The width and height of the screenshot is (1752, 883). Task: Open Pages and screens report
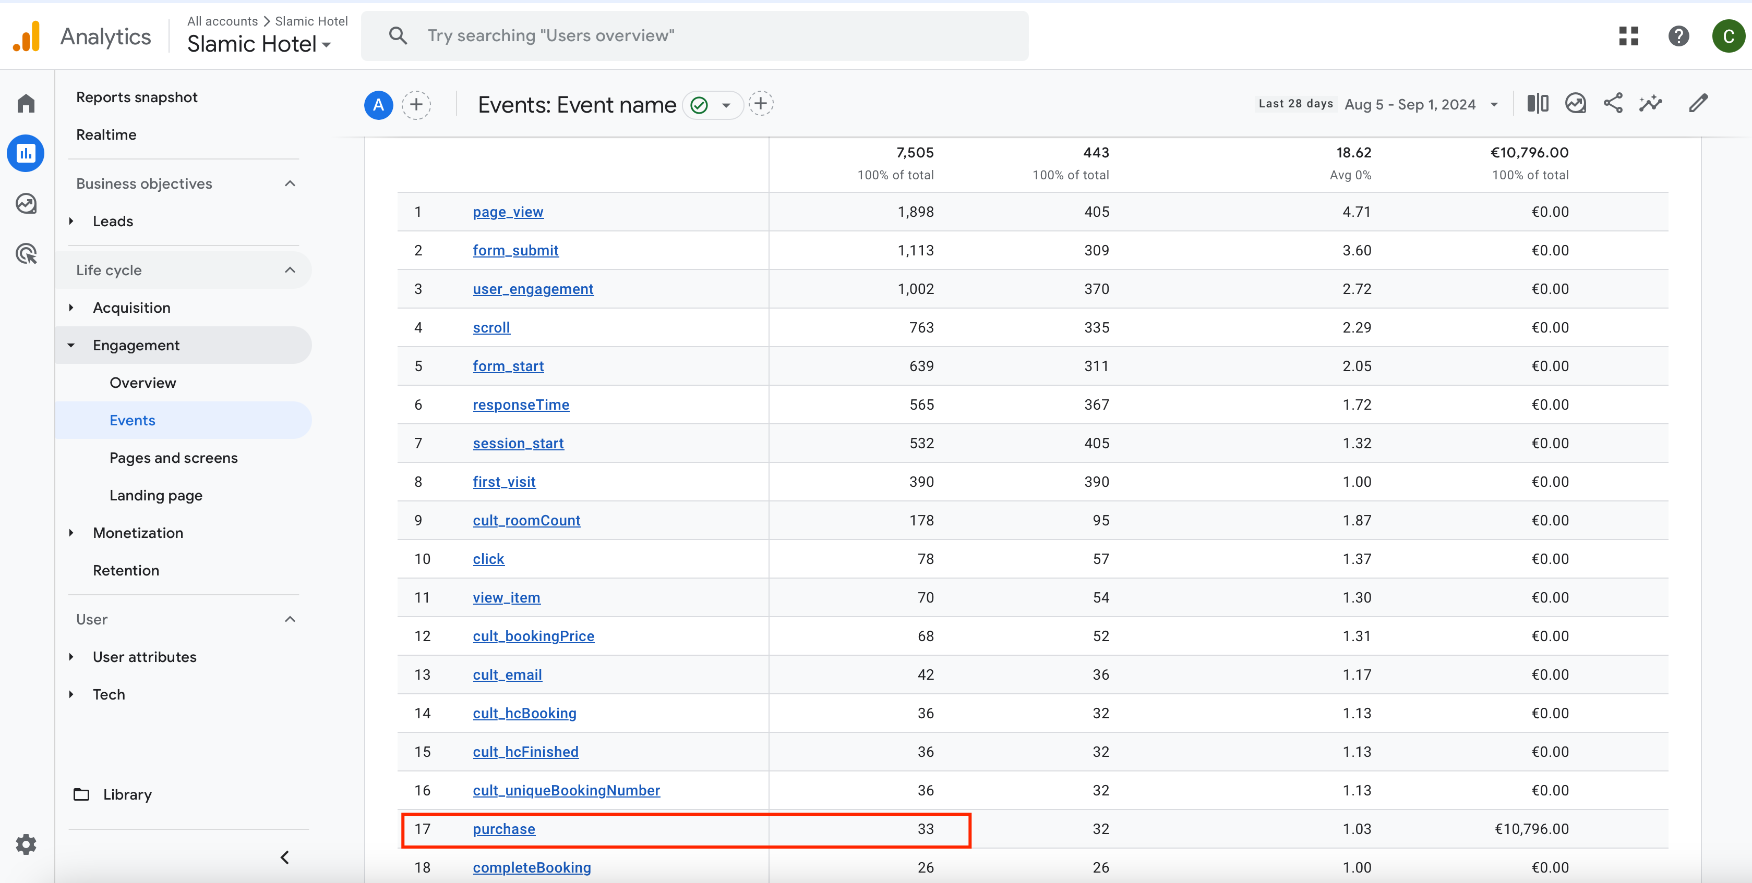[x=173, y=458]
